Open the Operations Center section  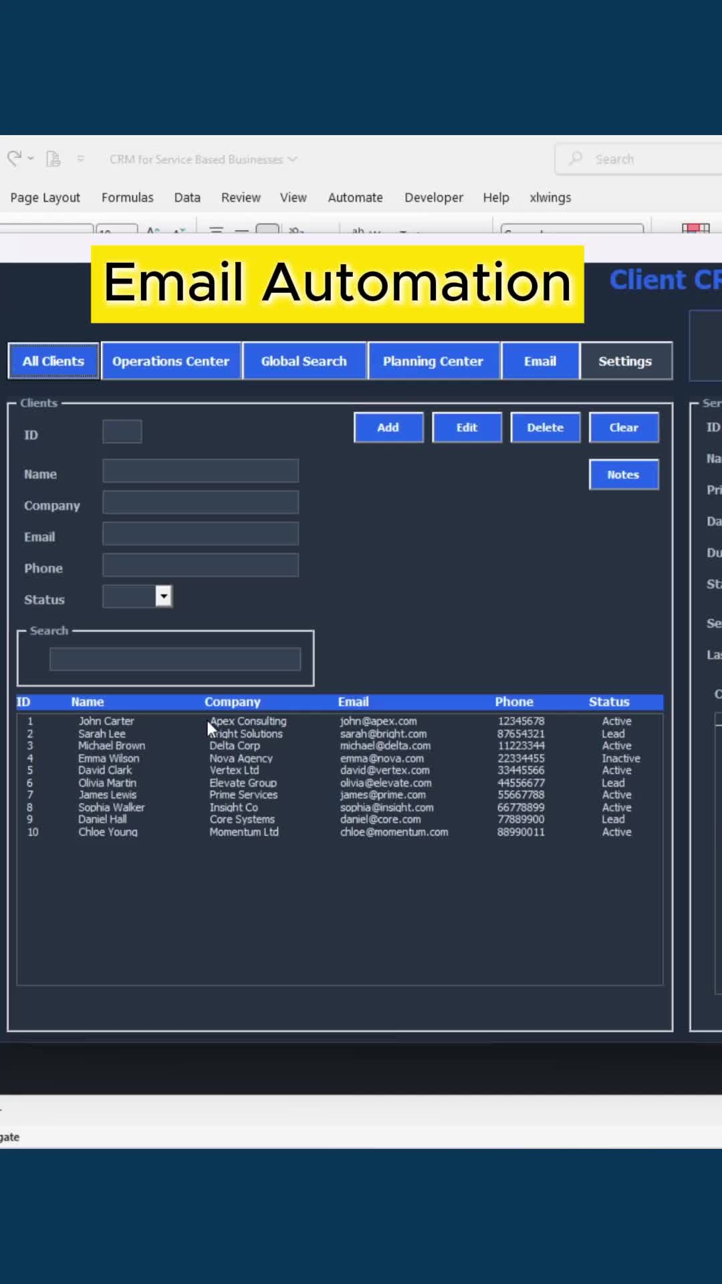pos(170,361)
